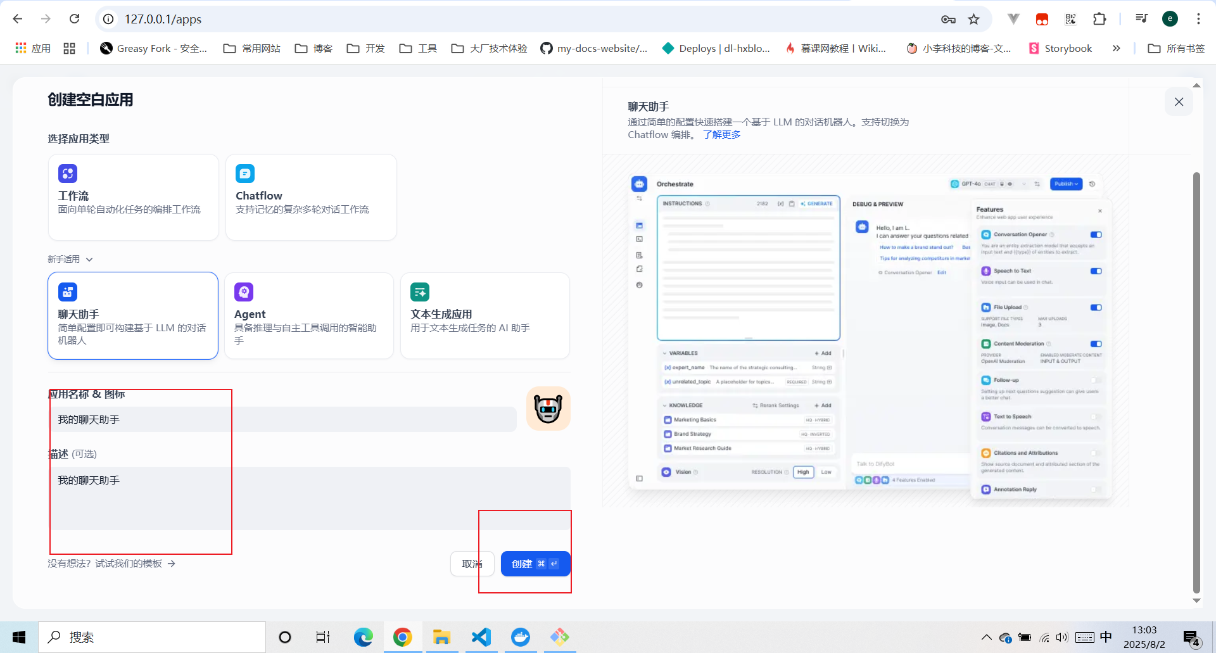This screenshot has width=1216, height=653.
Task: Open Chrome extensions puzzle icon
Action: coord(1099,19)
